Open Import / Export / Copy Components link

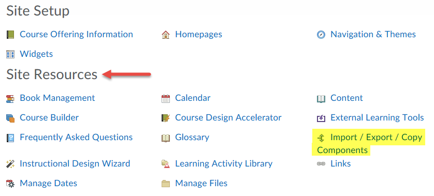pos(370,143)
